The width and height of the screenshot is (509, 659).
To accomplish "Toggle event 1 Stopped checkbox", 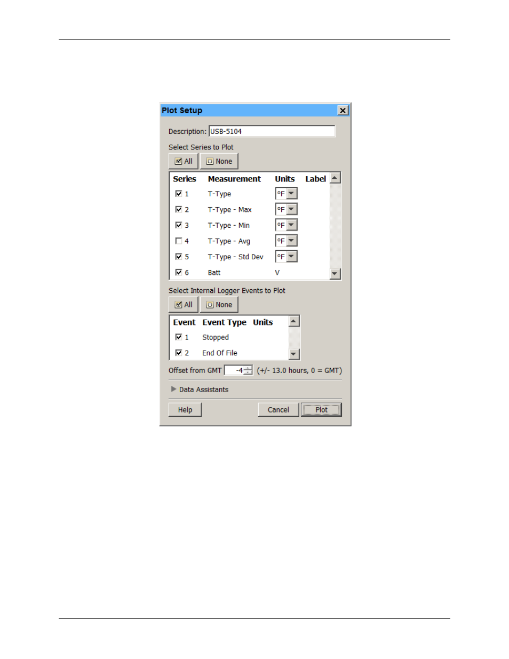I will tap(179, 337).
